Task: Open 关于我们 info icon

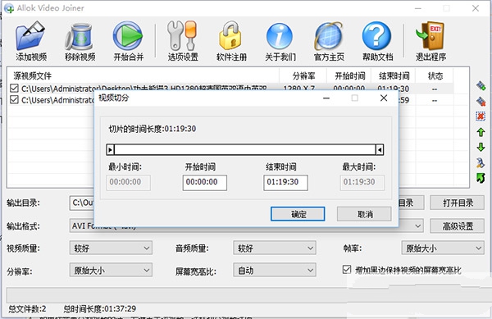Action: click(280, 36)
